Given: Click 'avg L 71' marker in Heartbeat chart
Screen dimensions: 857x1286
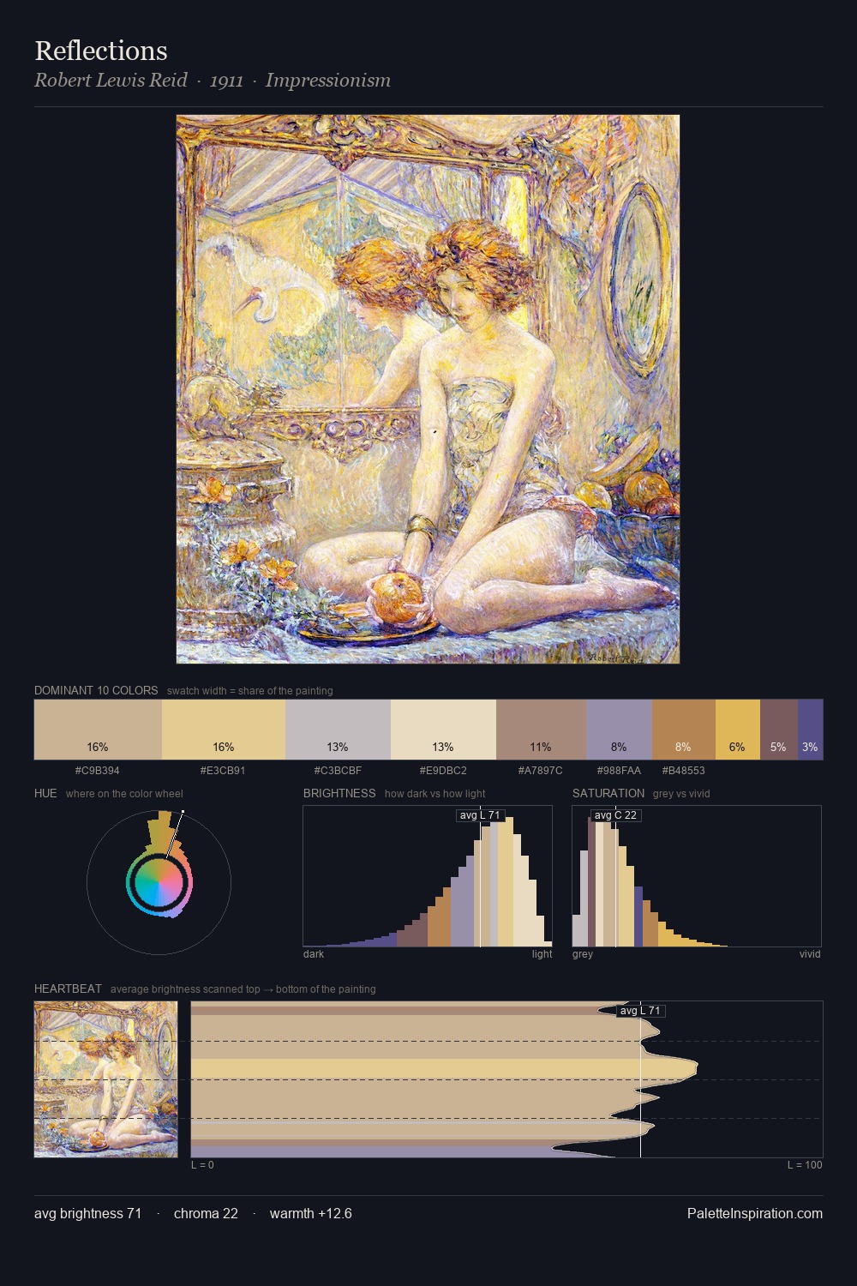Looking at the screenshot, I should [640, 1011].
